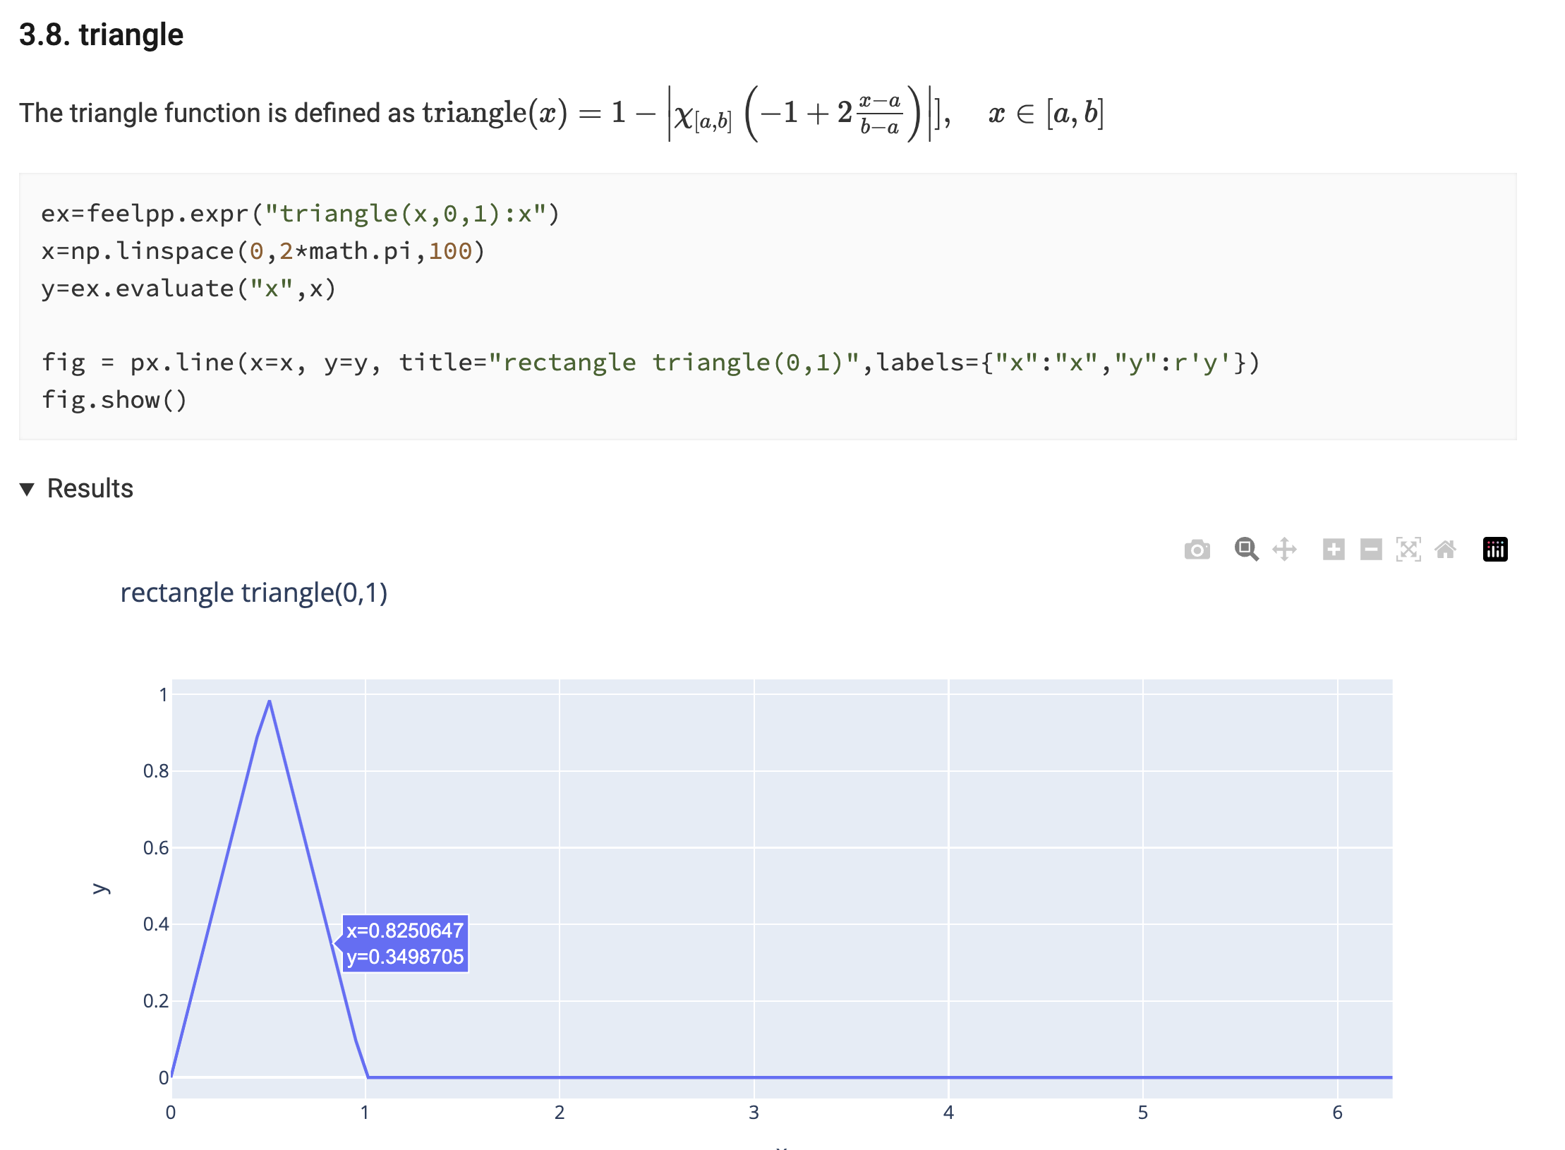
Task: Click x-axis tick label 4
Action: click(948, 1113)
